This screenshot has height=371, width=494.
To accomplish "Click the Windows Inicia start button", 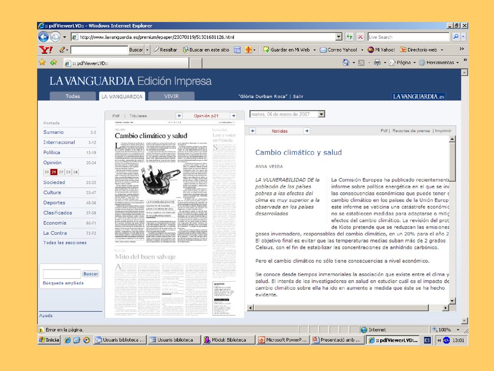I will 49,340.
